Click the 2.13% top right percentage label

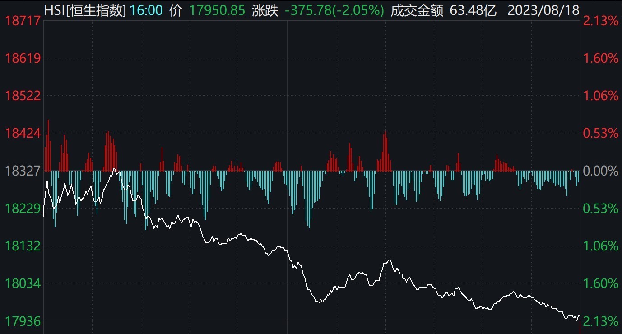601,21
